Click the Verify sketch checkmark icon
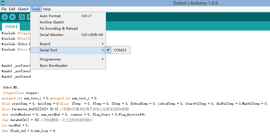 pos(5,17)
